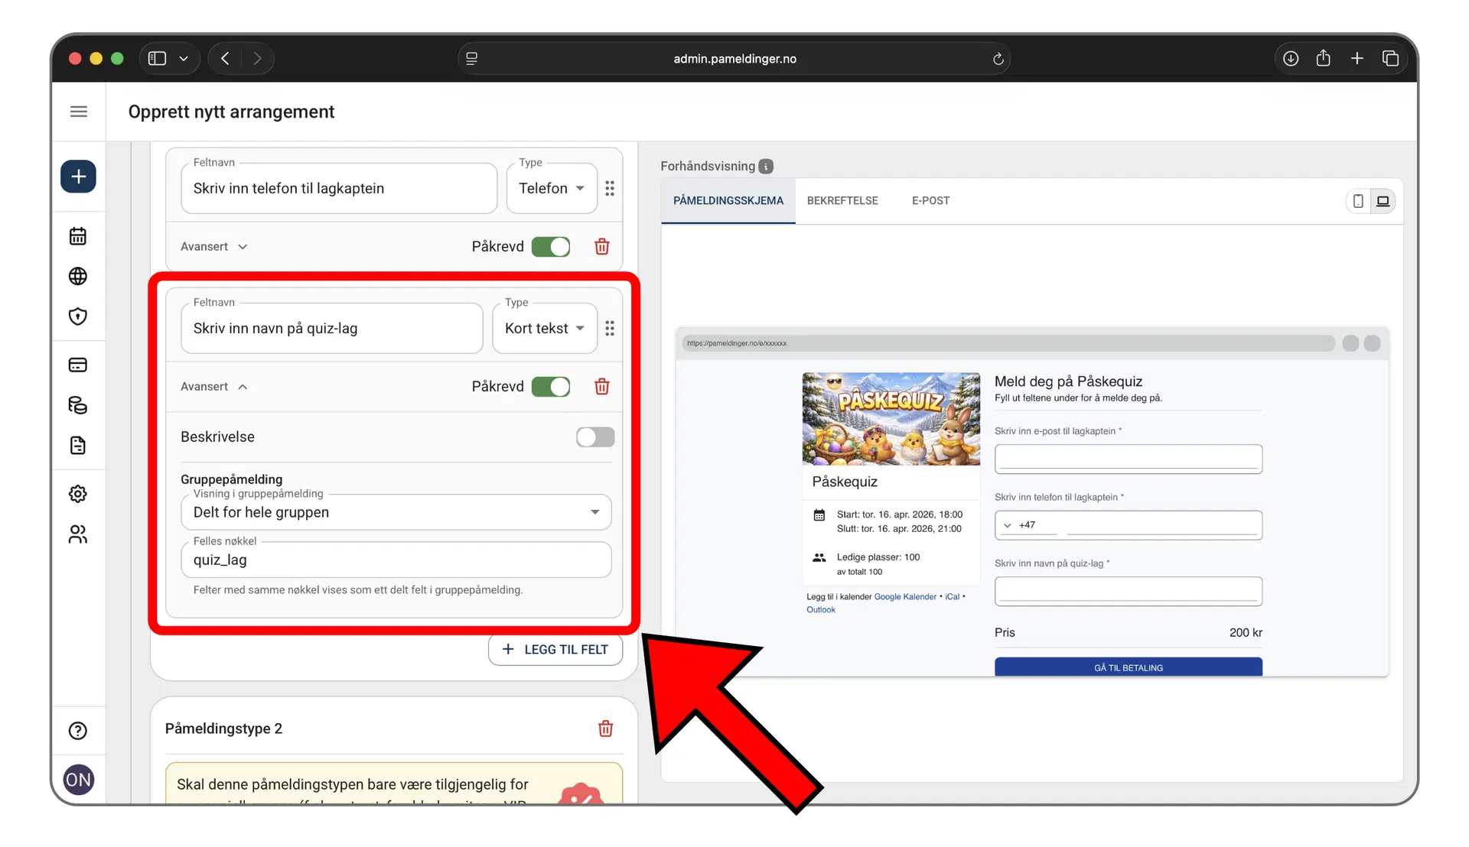Click the shield check icon in sidebar

pyautogui.click(x=78, y=316)
